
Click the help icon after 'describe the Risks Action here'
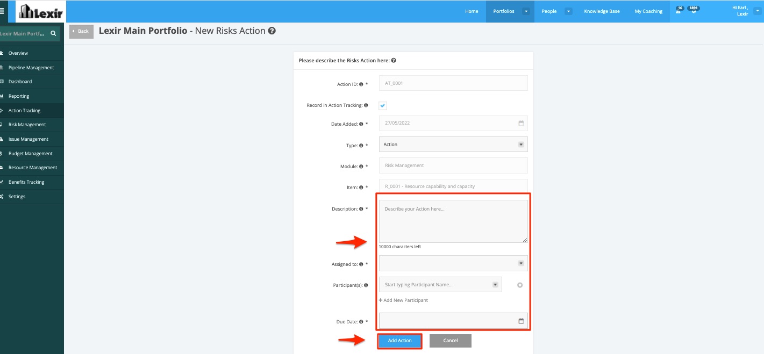394,61
